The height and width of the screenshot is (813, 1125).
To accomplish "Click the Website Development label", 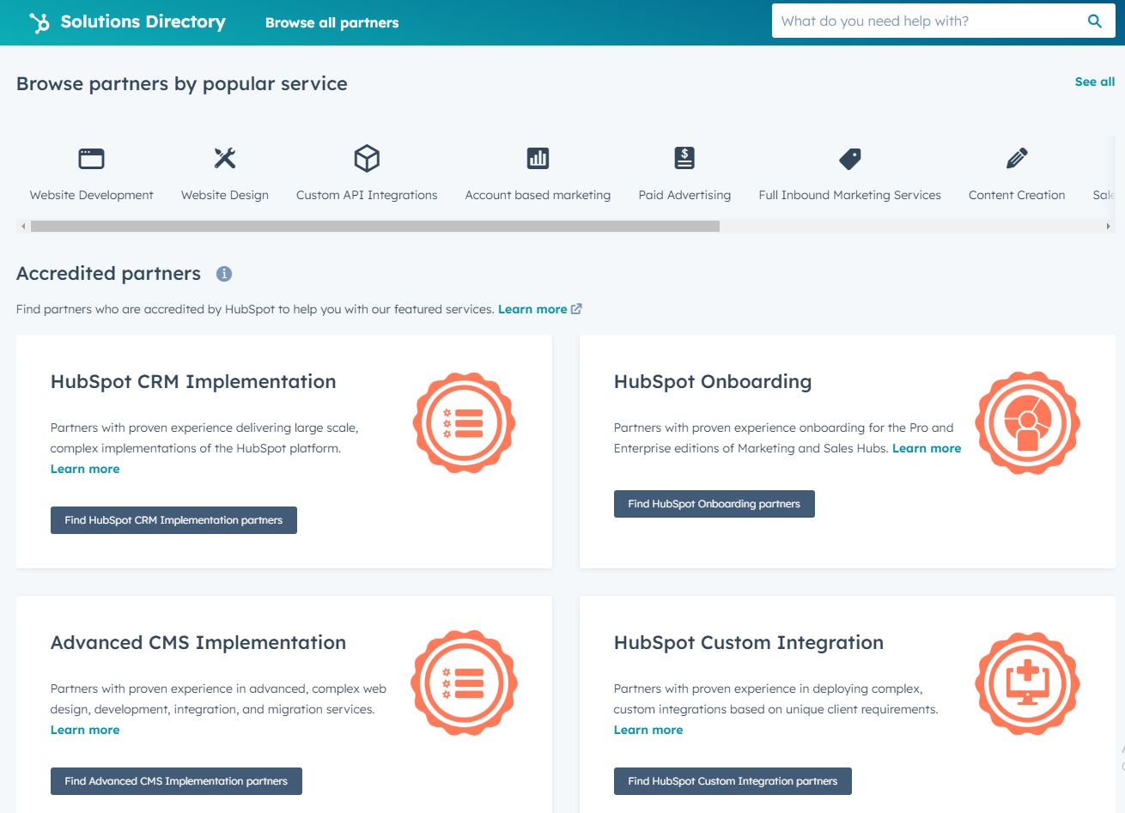I will [x=92, y=195].
